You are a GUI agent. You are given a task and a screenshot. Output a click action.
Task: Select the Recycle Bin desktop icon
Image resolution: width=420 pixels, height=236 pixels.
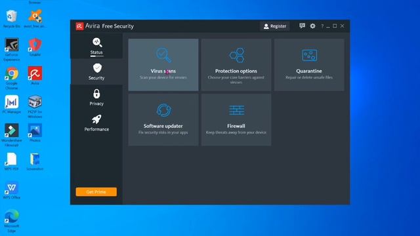[12, 19]
